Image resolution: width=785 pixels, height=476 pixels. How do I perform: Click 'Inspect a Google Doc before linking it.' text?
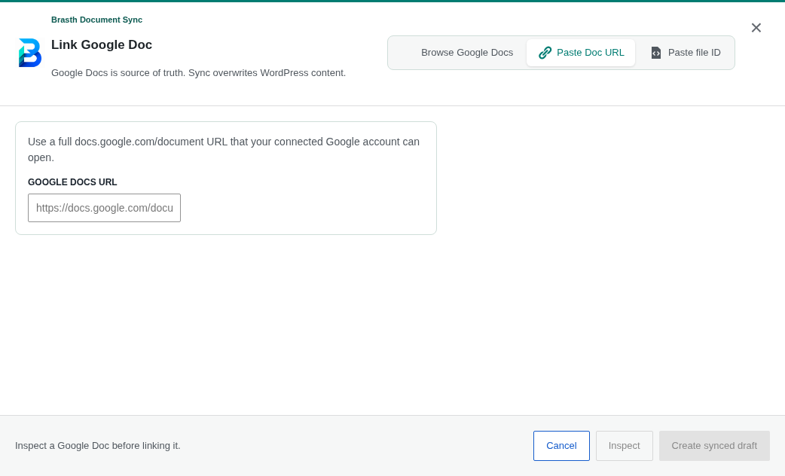click(98, 445)
